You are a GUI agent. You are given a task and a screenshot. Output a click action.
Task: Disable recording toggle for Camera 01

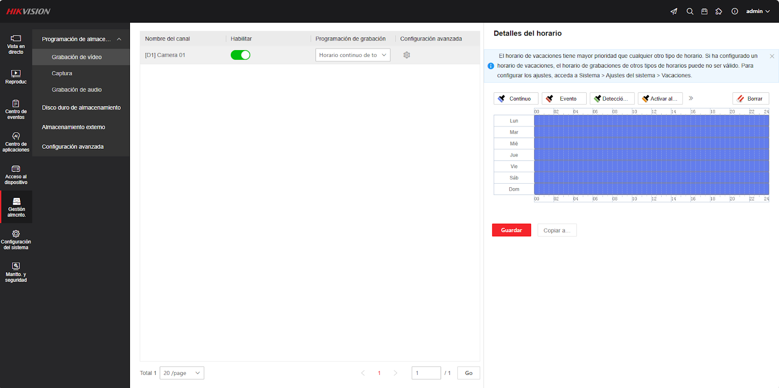click(241, 55)
